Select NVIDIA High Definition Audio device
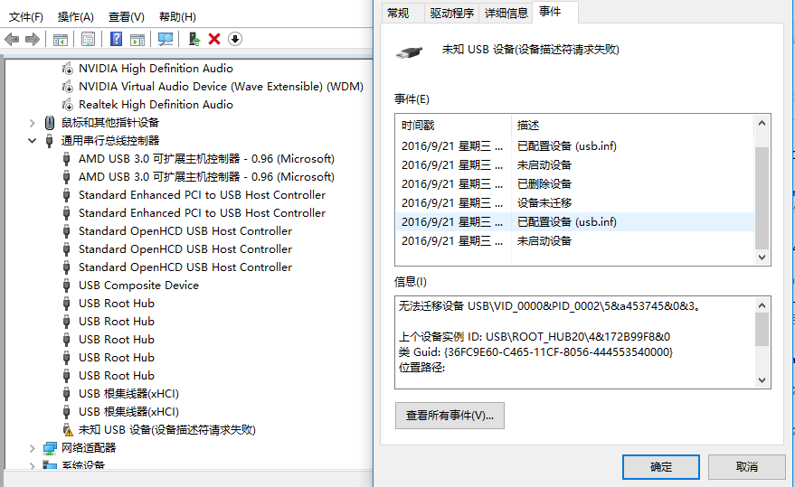The image size is (795, 487). [156, 69]
